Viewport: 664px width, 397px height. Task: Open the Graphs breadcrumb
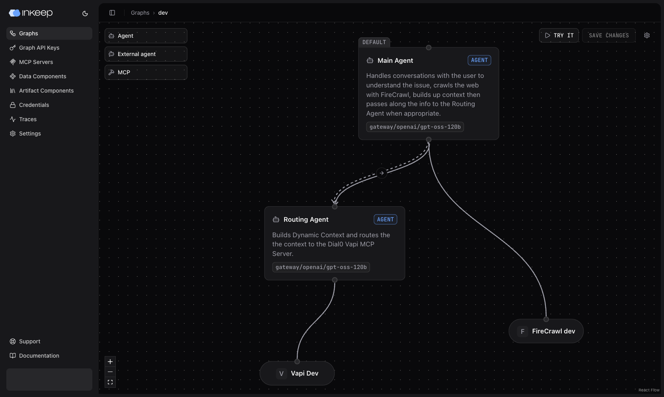140,12
